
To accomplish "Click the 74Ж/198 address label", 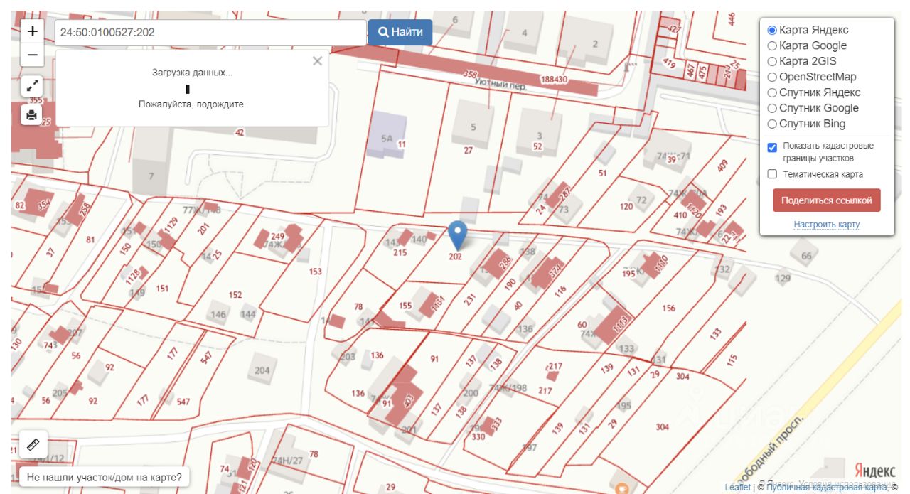I will tap(508, 388).
